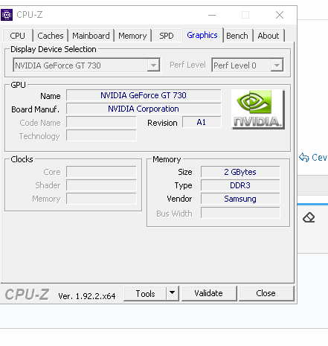The width and height of the screenshot is (328, 346).
Task: Open the Bench tab
Action: tap(237, 36)
